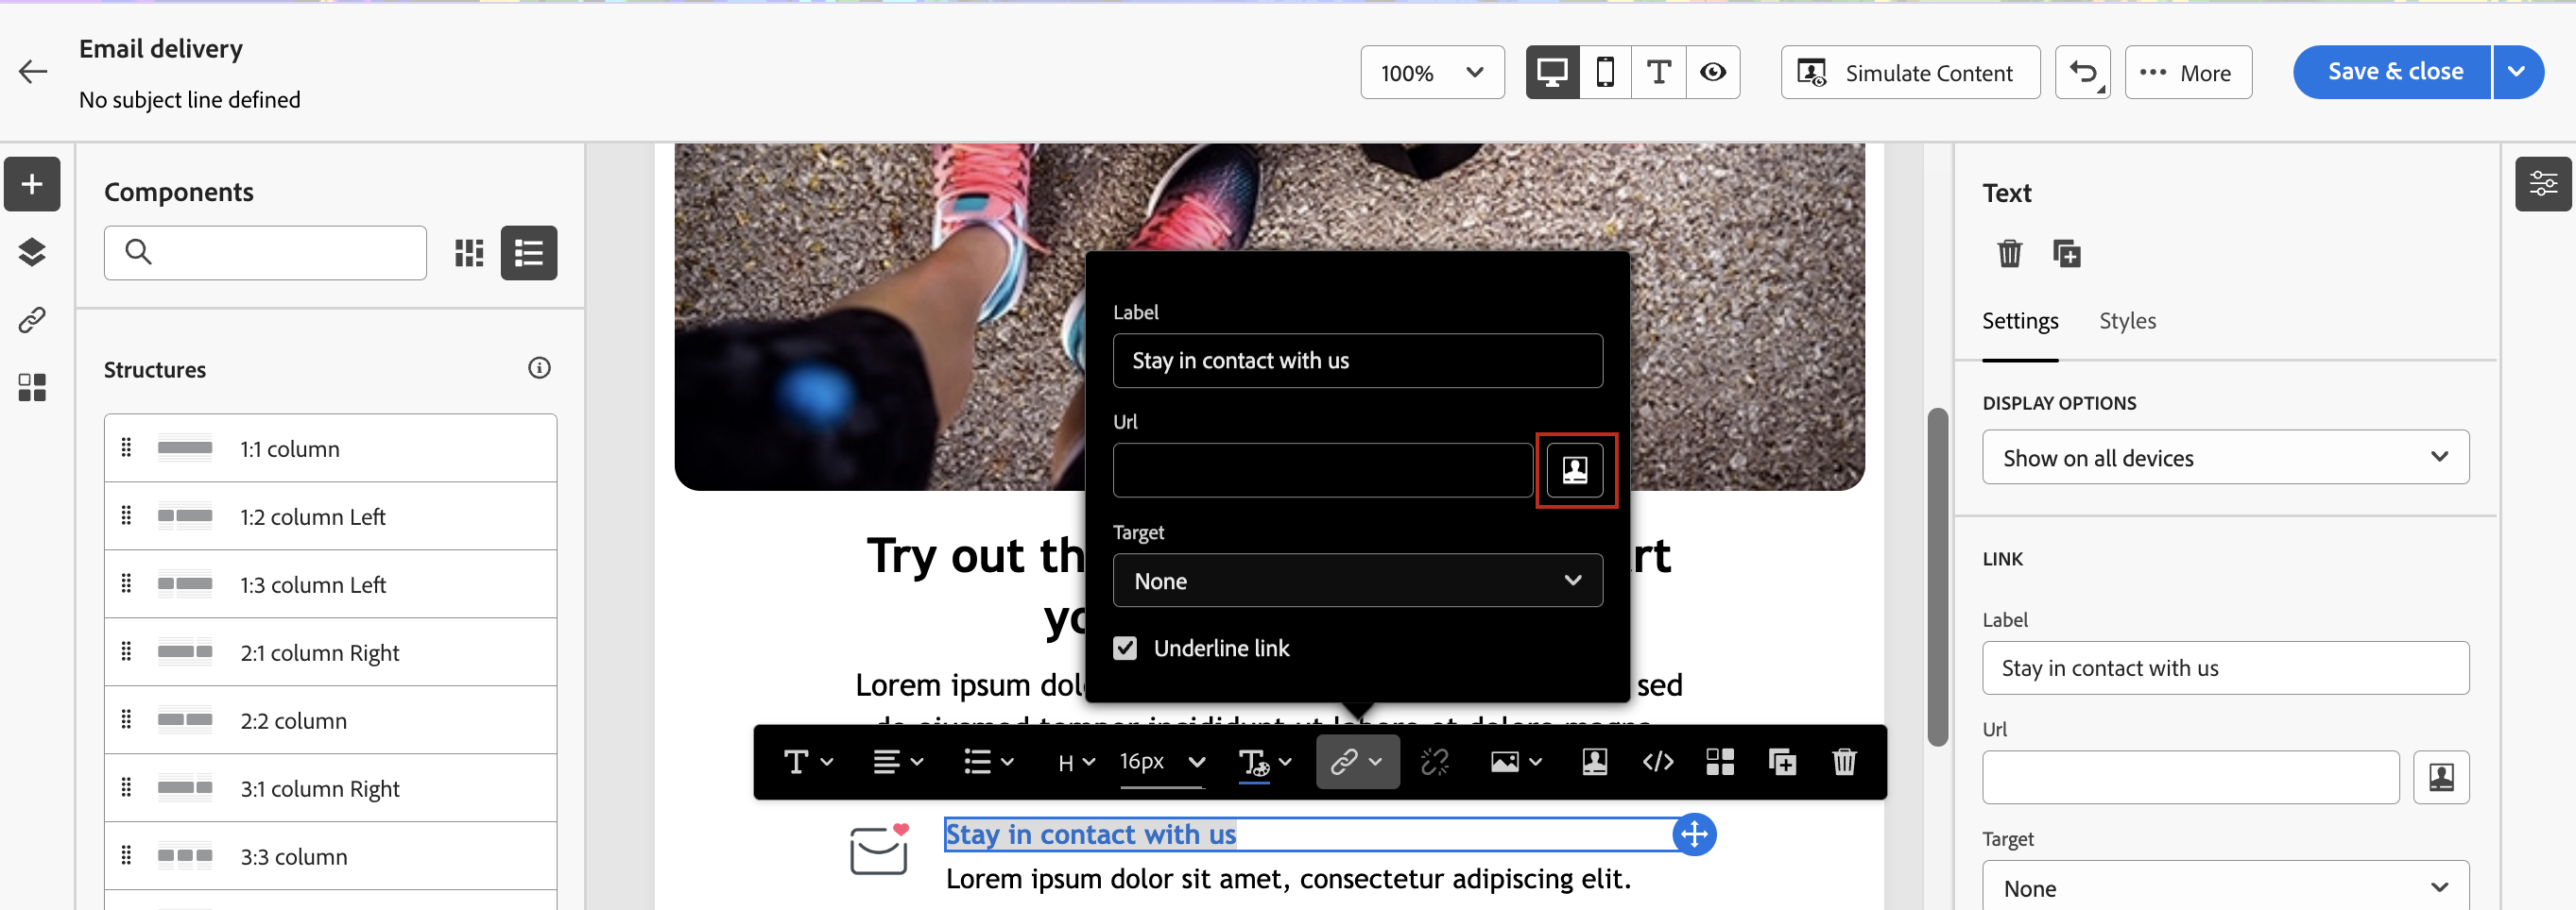Undo the last action
This screenshot has height=910, width=2576.
[2083, 72]
